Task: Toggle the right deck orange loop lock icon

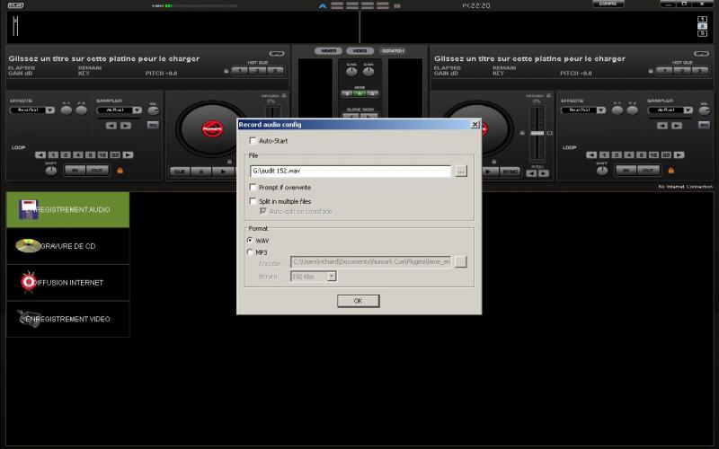Action: [x=670, y=171]
